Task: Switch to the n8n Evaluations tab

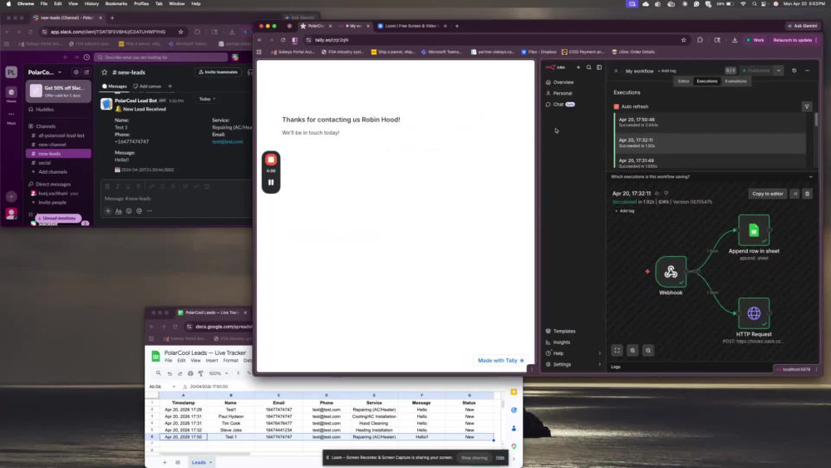Action: tap(735, 81)
